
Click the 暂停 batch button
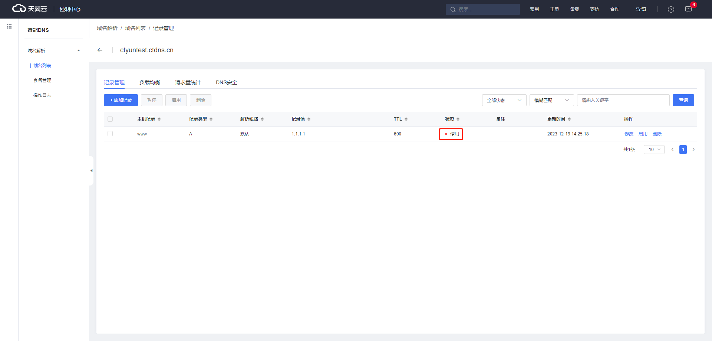click(x=152, y=100)
